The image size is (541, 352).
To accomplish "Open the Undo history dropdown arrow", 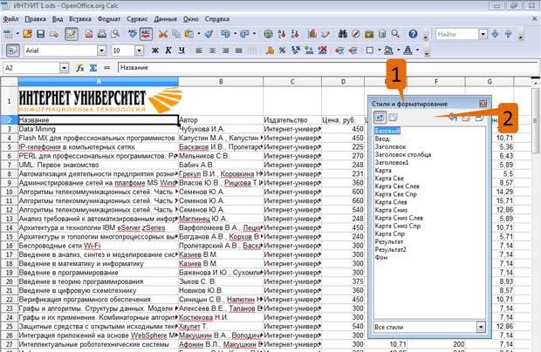I will 235,34.
